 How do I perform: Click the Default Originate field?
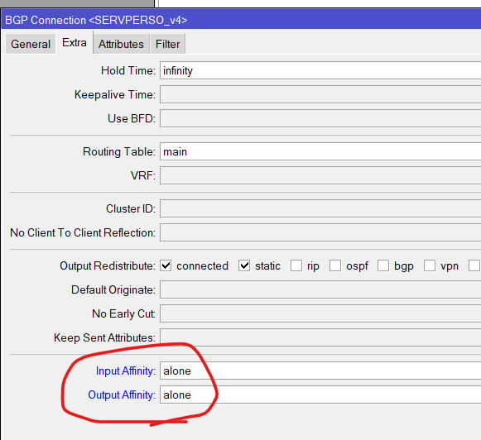pyautogui.click(x=320, y=289)
